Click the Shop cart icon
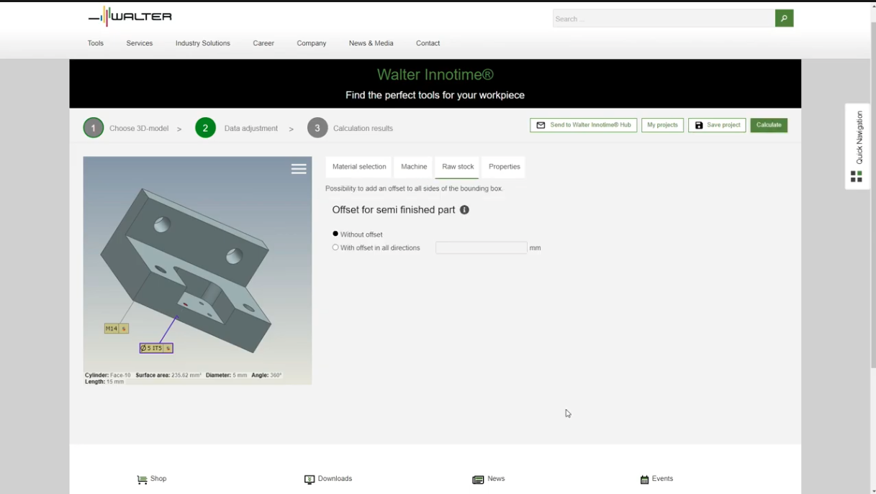876x494 pixels. (x=142, y=480)
